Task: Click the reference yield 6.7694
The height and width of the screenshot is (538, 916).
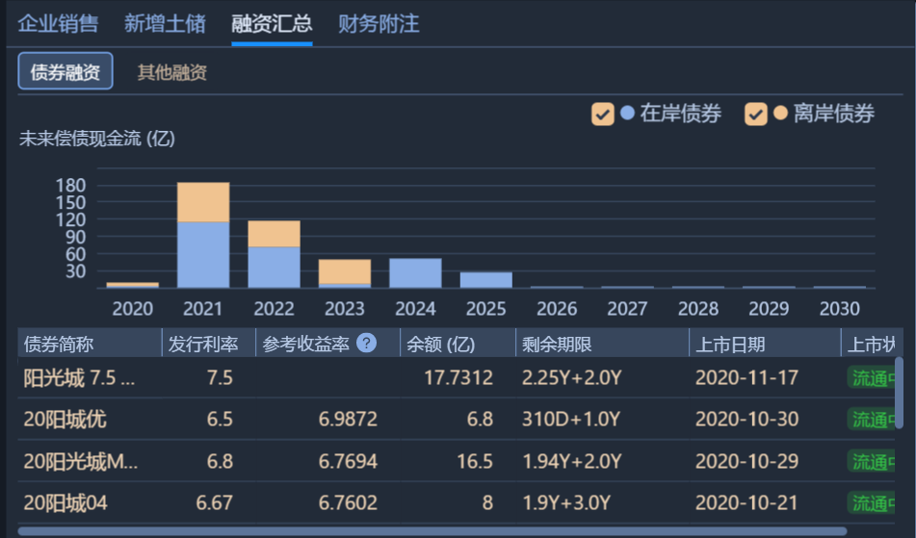Action: pos(348,462)
